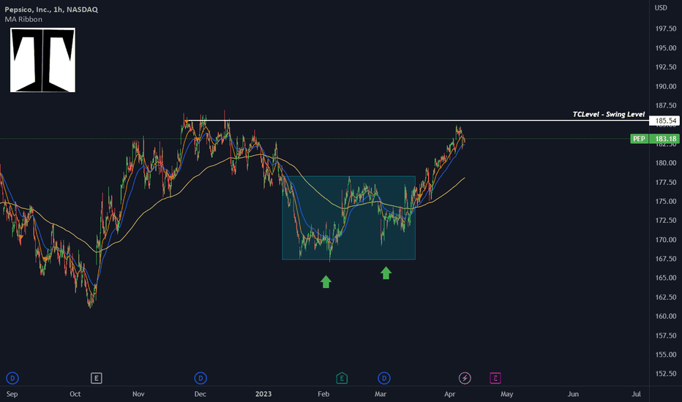Click the 'Oct' time axis label

(75, 394)
